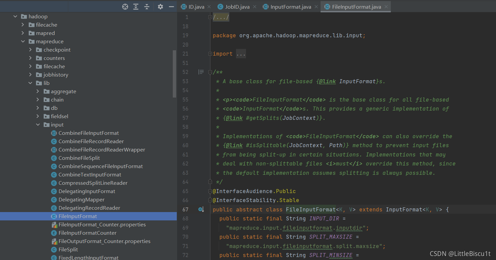Collapse the lib folder
496x260 pixels.
pyautogui.click(x=30, y=83)
